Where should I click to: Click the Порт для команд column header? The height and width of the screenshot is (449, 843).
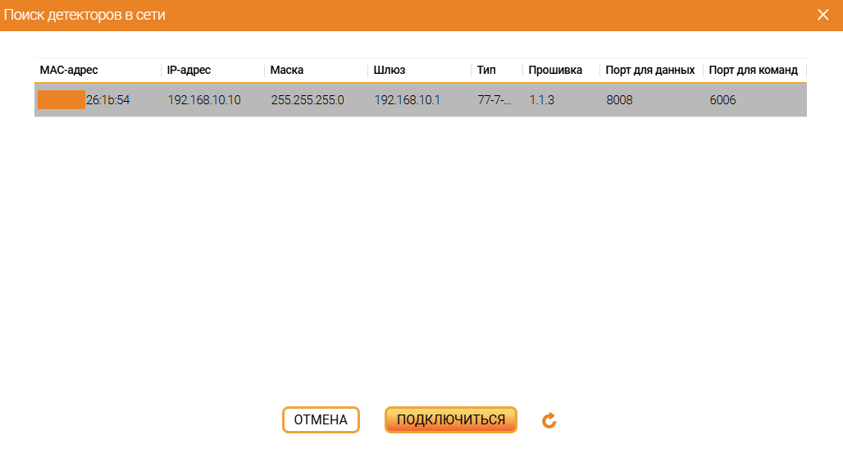point(754,70)
